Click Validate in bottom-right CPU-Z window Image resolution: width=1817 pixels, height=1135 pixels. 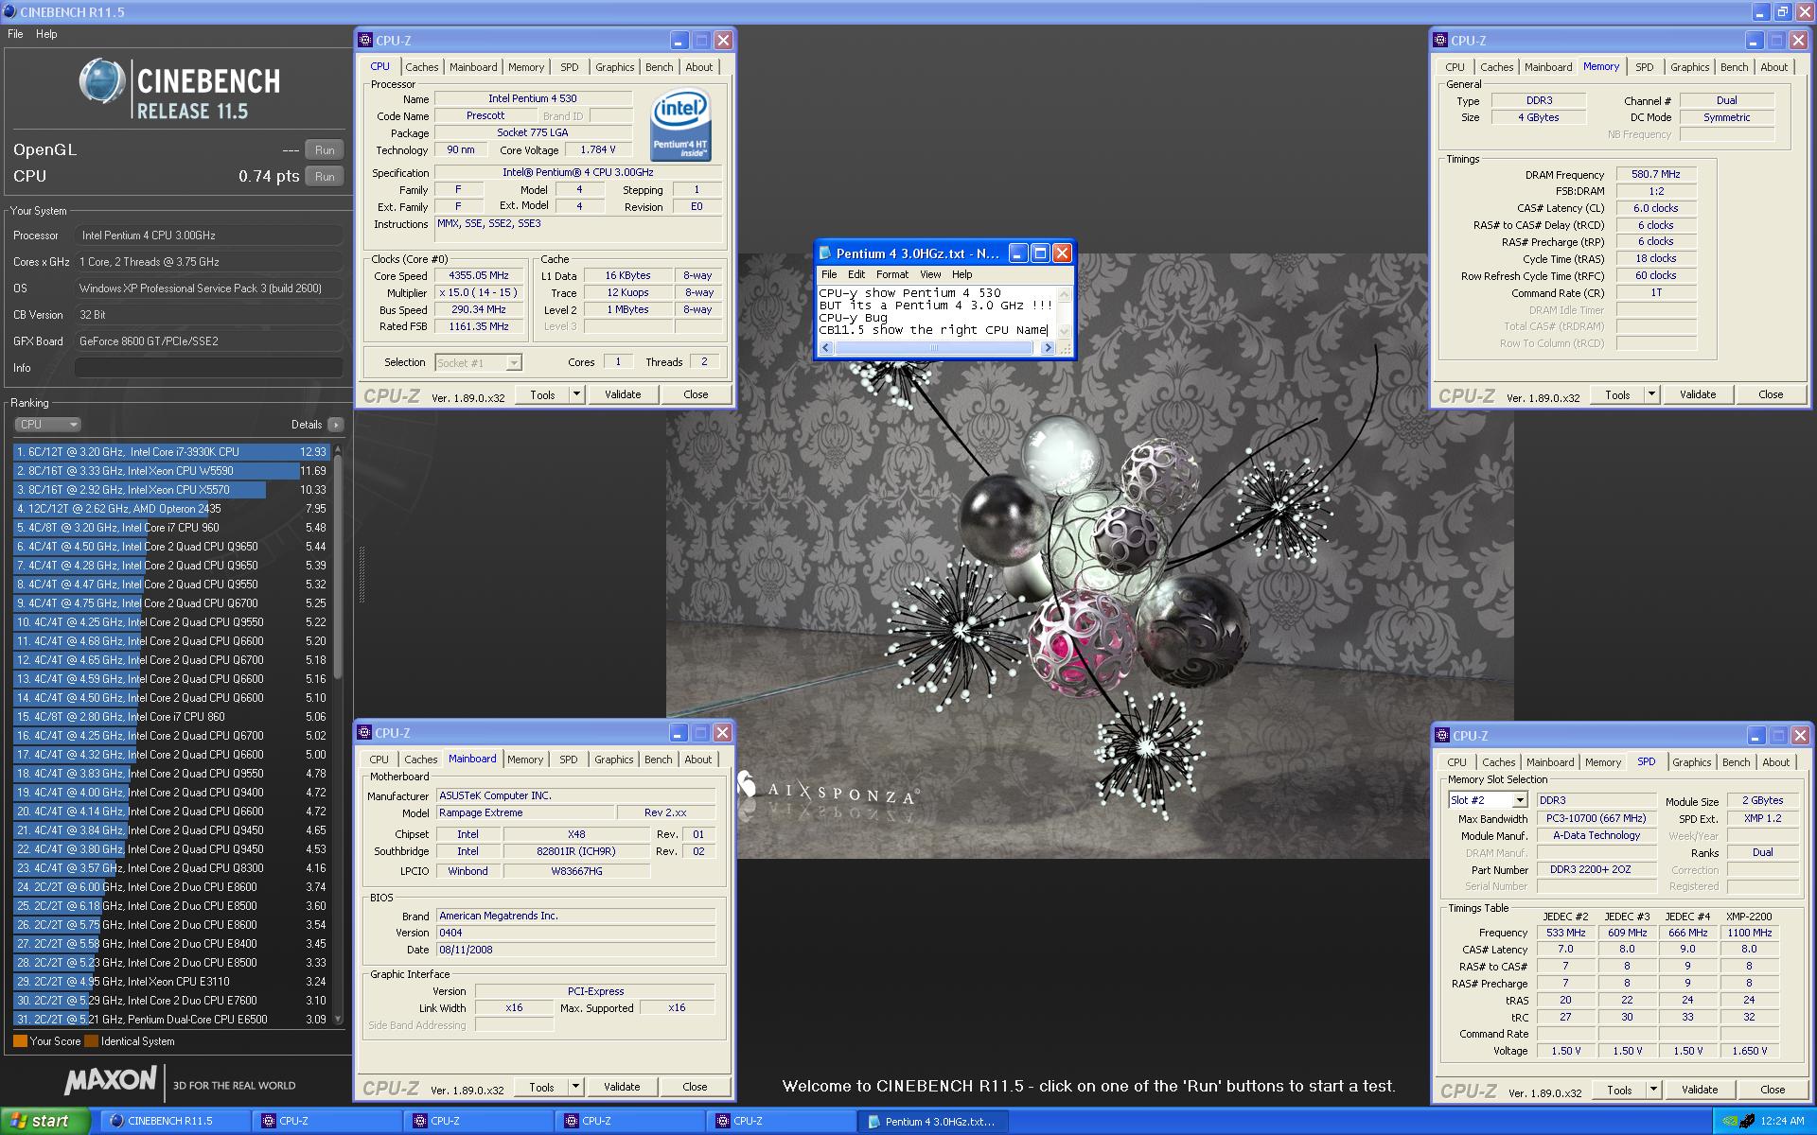coord(1700,1090)
